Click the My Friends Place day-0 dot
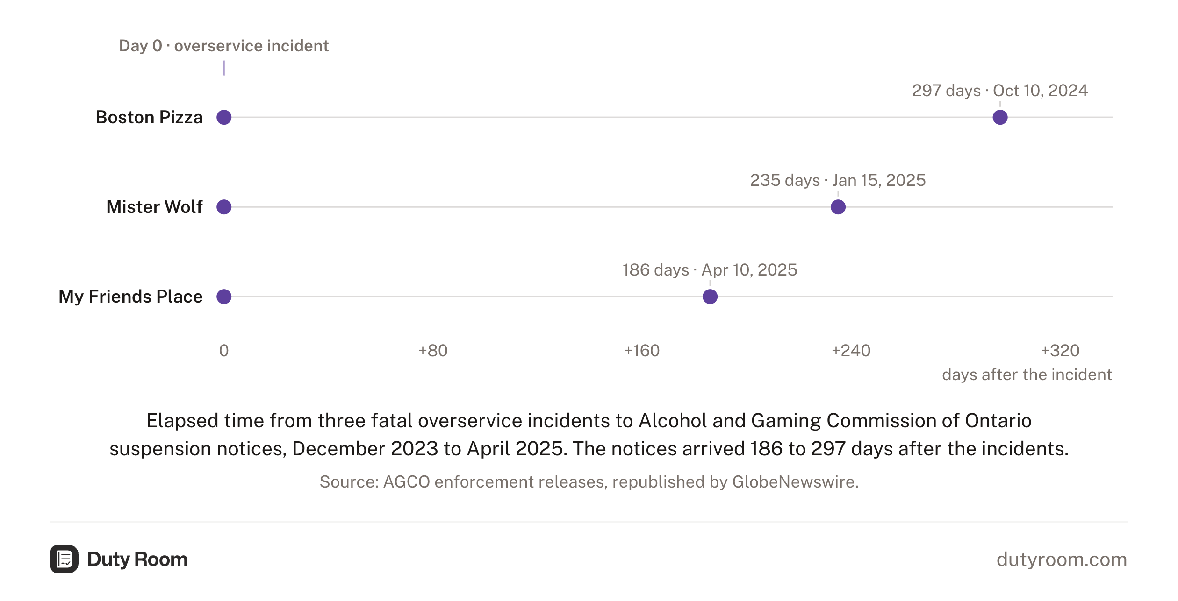 [x=224, y=297]
